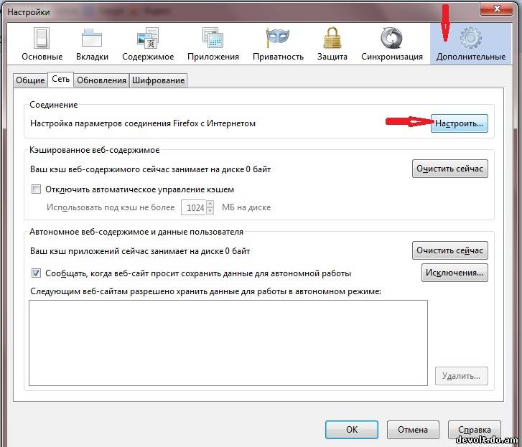
Task: Click the Кэшированное веб-содержимое group heading
Action: pos(95,150)
